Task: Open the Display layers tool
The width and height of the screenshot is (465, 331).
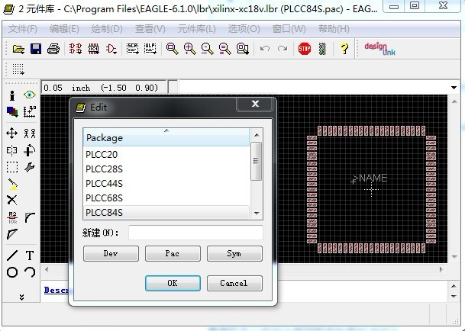Action: [12, 112]
